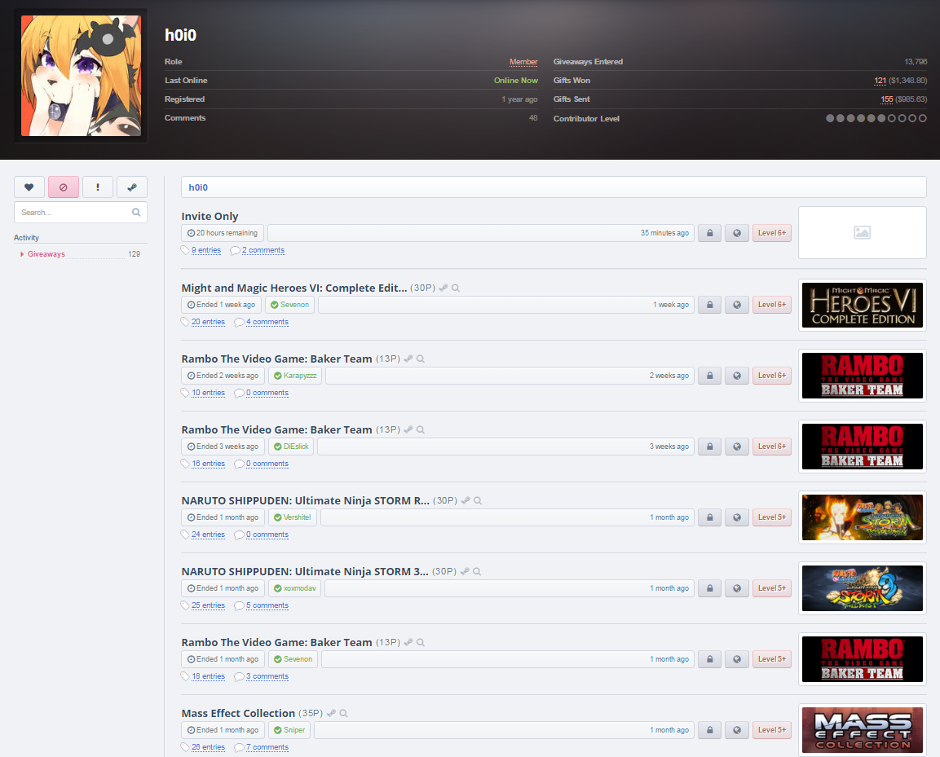Image resolution: width=940 pixels, height=757 pixels.
Task: Click globe icon on Vershitel NARUTO row
Action: 737,517
